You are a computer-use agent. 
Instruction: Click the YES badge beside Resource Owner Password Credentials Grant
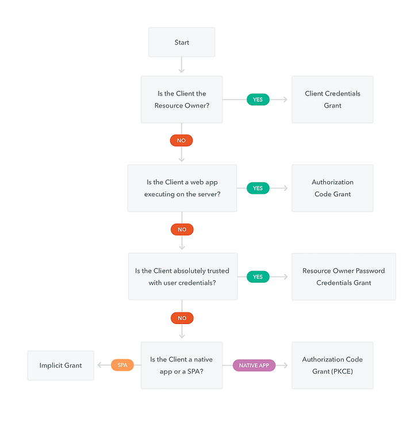(258, 277)
